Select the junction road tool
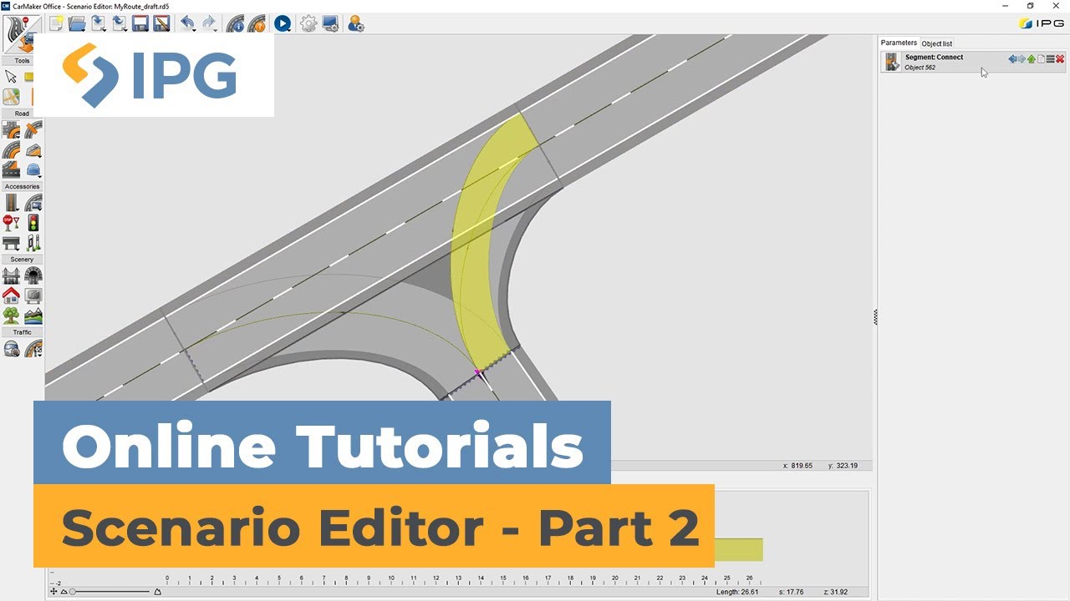This screenshot has width=1070, height=601. point(12,129)
